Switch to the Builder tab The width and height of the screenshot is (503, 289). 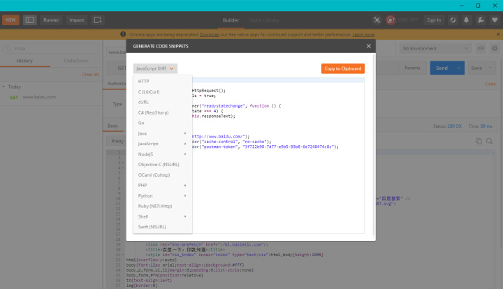point(231,20)
